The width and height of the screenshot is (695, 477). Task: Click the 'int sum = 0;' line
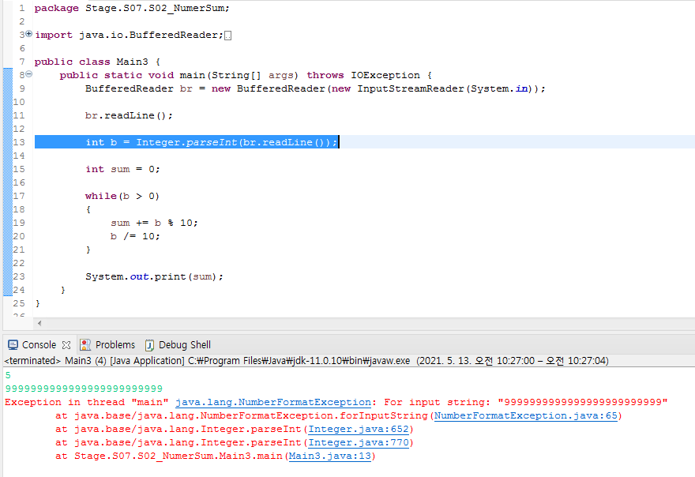[122, 169]
